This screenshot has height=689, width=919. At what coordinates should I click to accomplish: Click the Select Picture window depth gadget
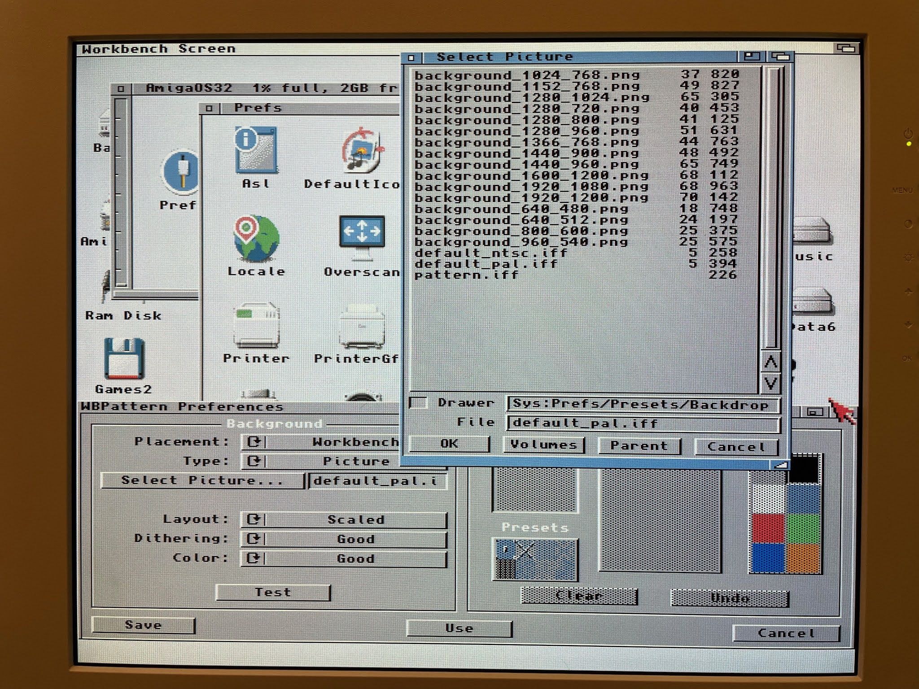(x=780, y=57)
